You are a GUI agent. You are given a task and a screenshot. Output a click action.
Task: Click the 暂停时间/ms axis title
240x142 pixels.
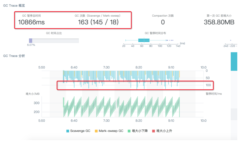coord(214,94)
